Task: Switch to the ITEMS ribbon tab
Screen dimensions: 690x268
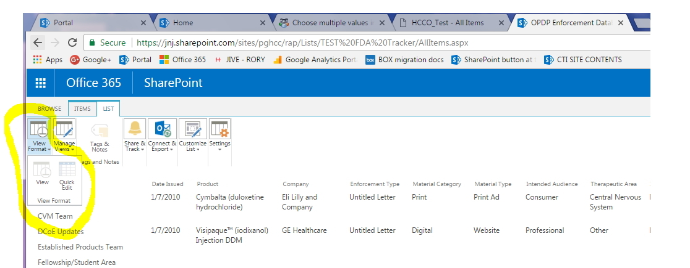Action: click(82, 109)
